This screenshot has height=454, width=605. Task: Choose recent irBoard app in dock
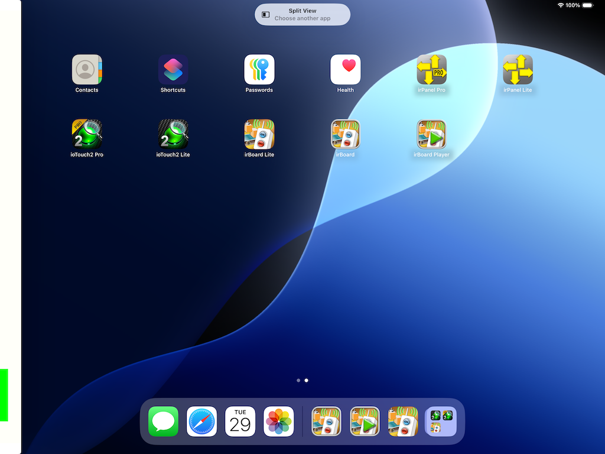[326, 421]
